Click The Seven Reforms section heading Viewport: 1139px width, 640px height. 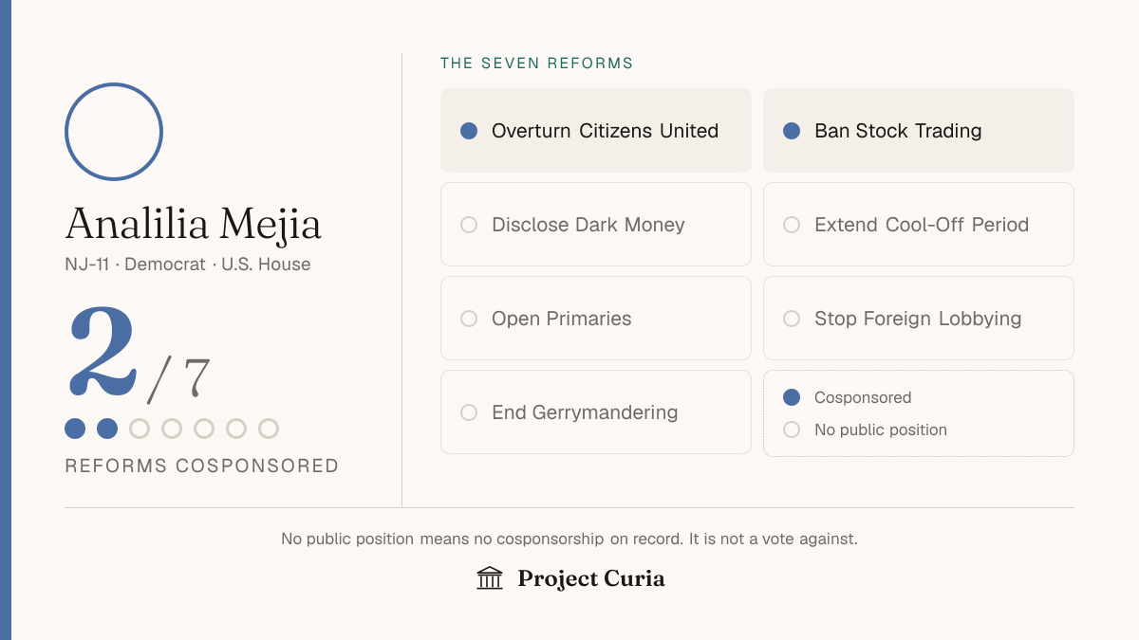537,64
